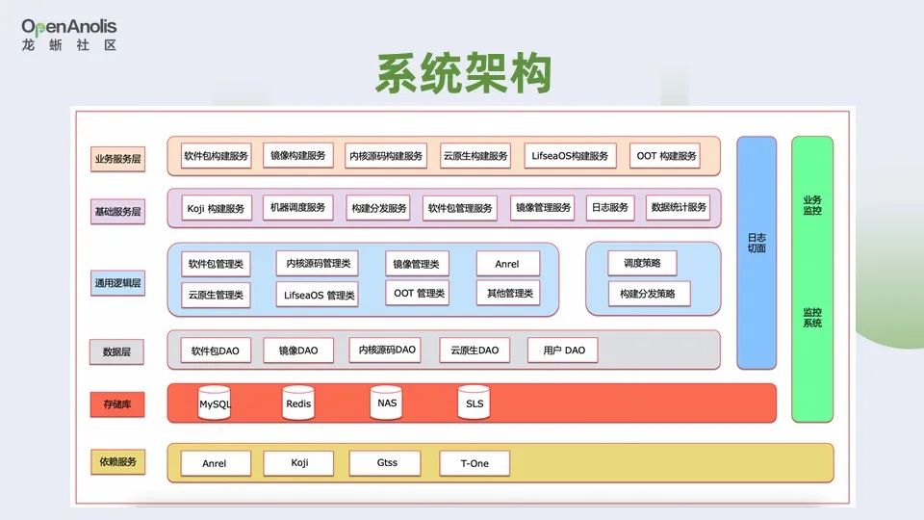Click the LifseaOS 管理类 box

click(318, 295)
